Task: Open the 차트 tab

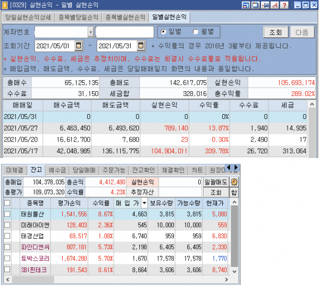Action: (197, 170)
